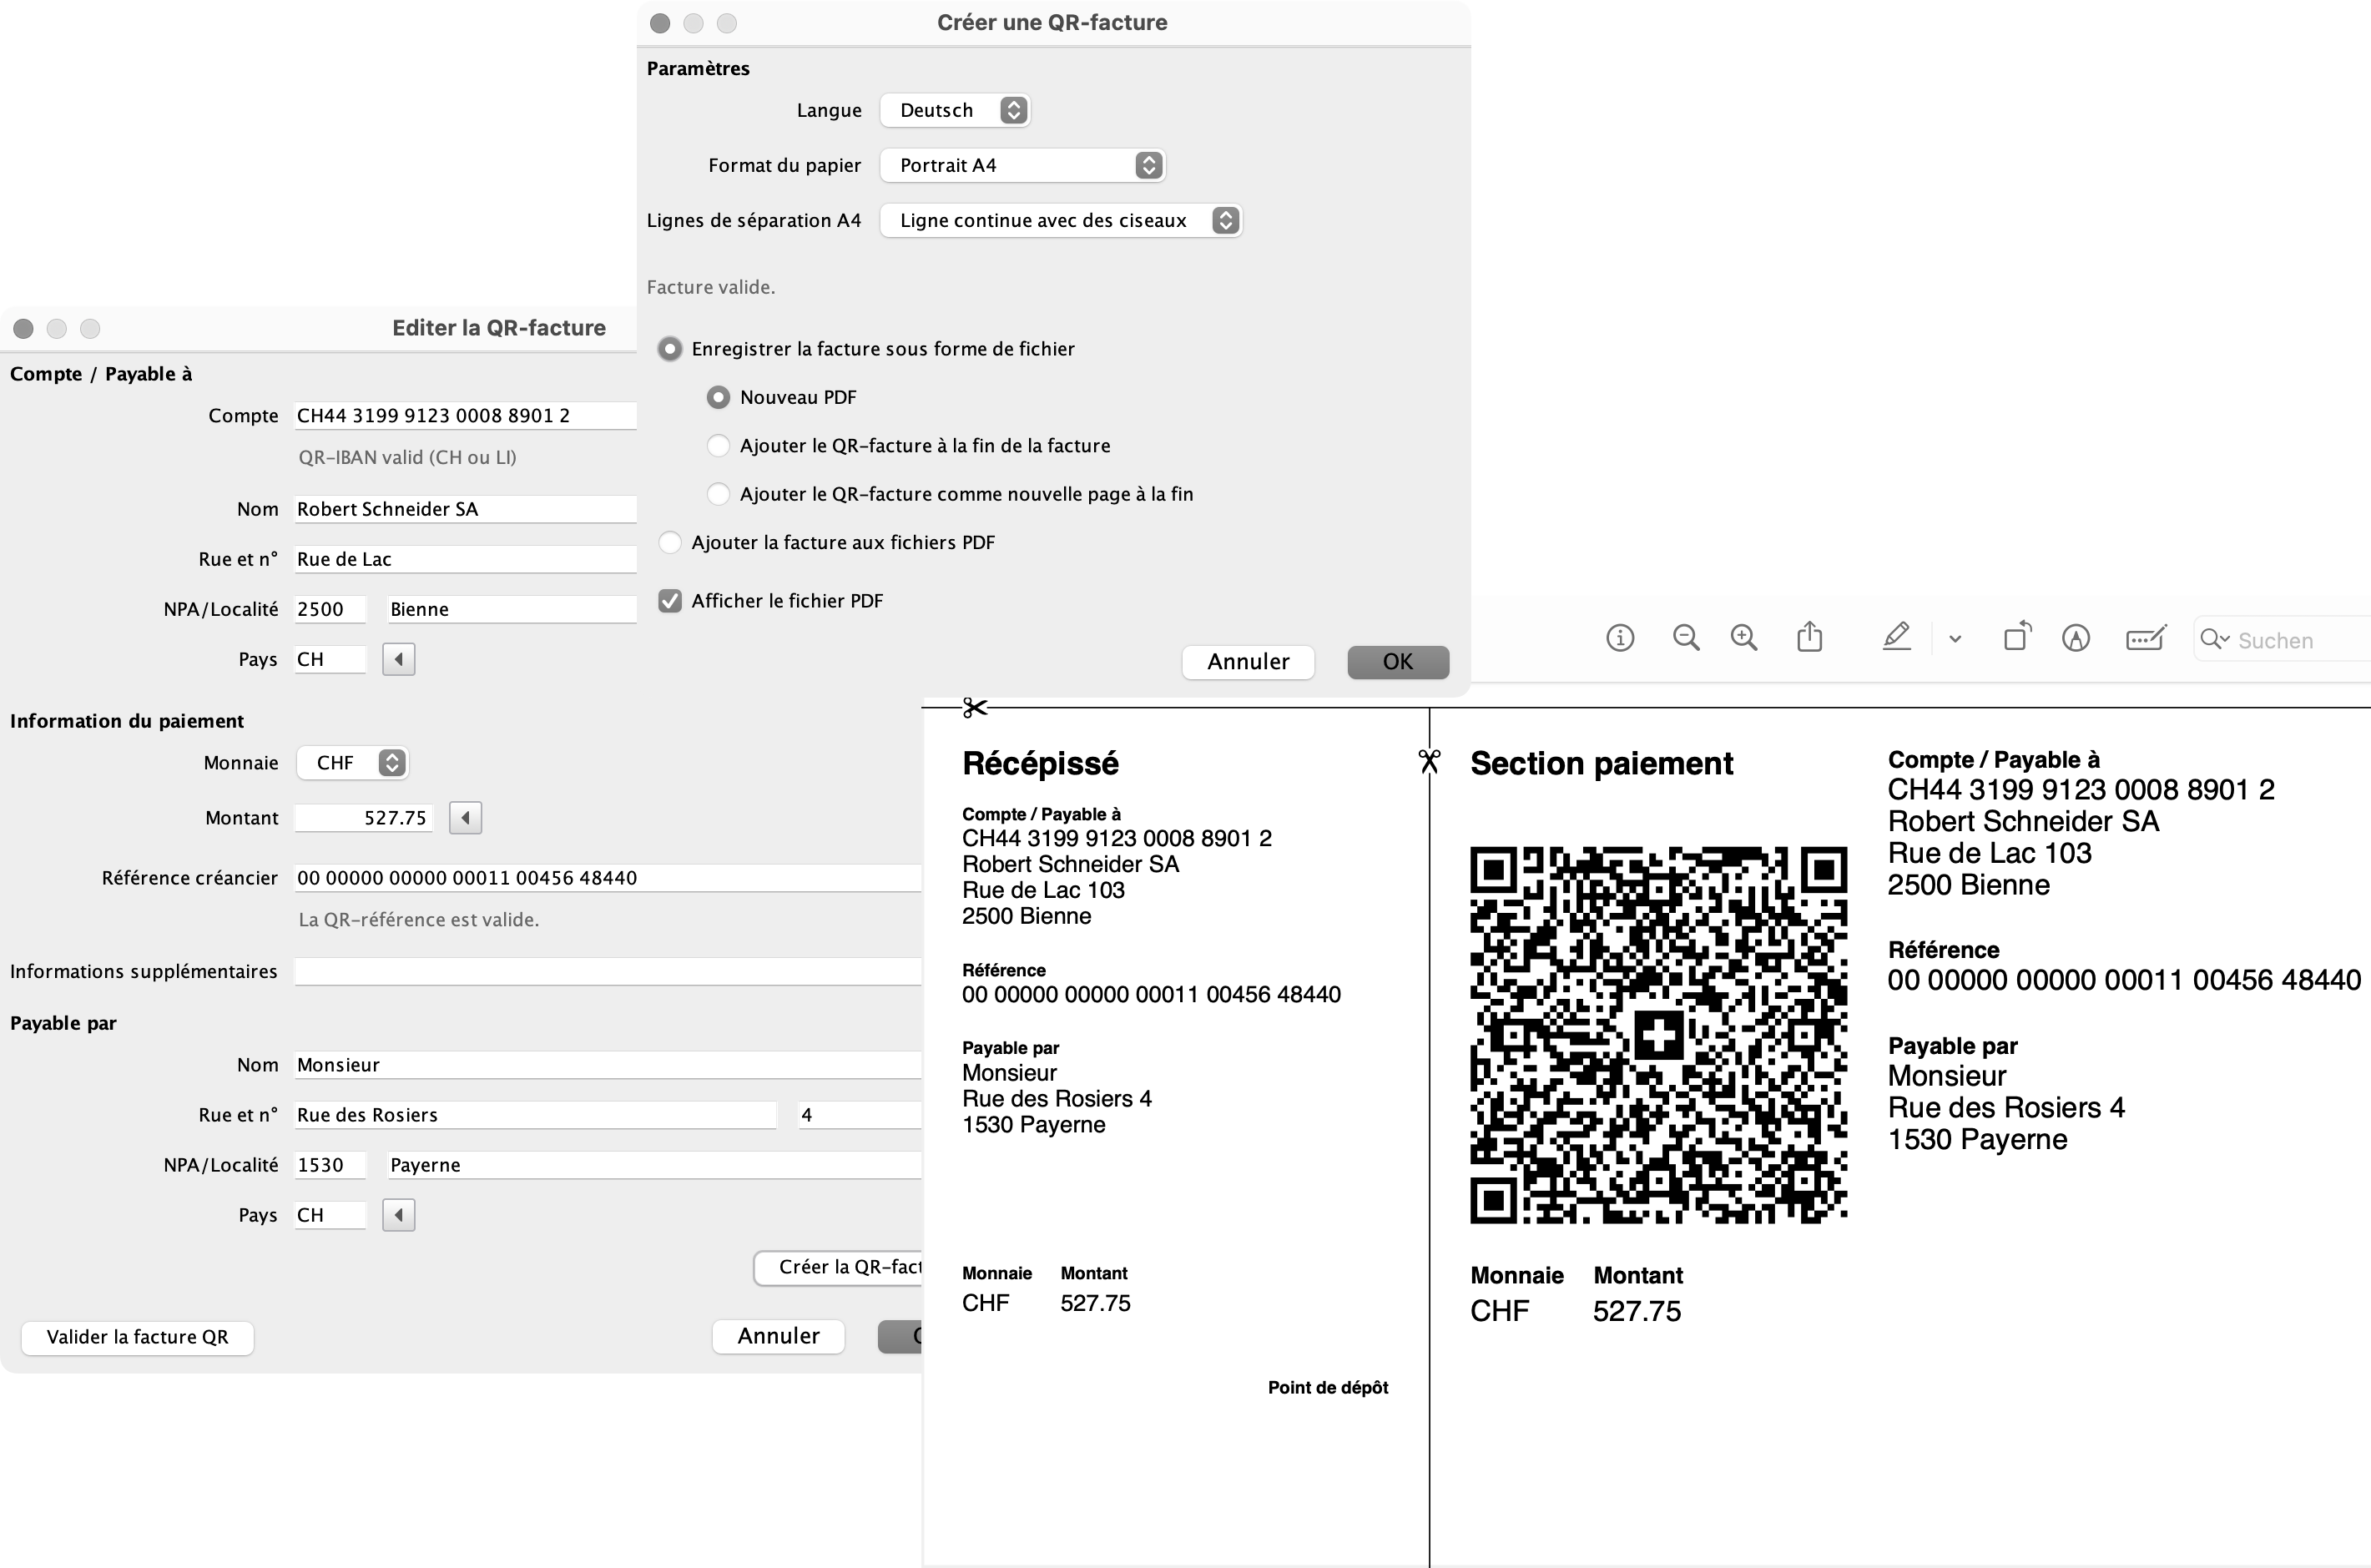Click the Compte IBAN field

pyautogui.click(x=465, y=415)
